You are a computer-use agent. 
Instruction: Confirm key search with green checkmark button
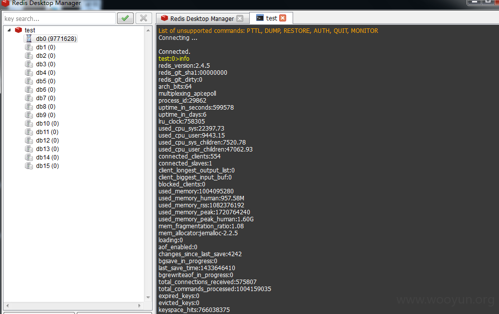(125, 18)
